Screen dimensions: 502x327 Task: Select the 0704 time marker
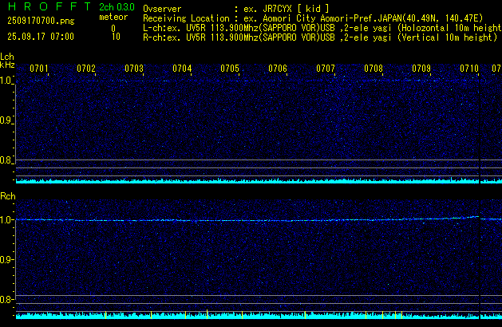[182, 69]
